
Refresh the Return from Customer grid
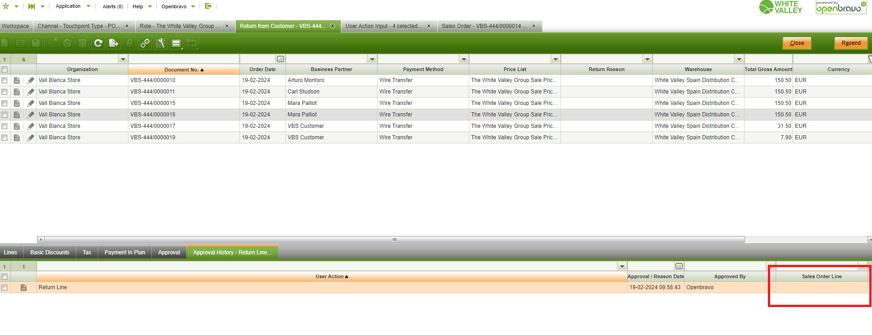(98, 43)
